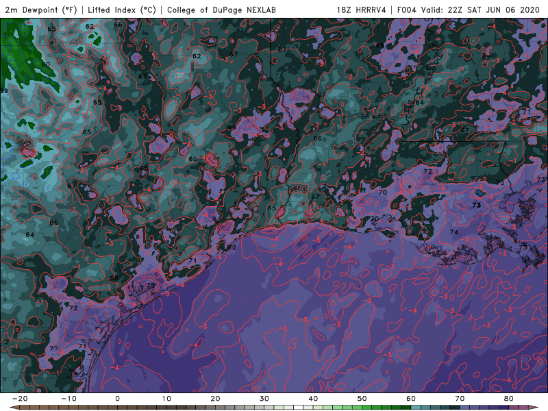Click the bold '73' dewpoint value on the map
Screen dimensions: 548x411
point(476,206)
